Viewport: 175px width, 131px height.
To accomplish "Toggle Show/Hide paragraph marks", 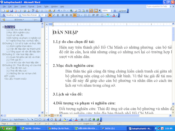I will coord(100,11).
